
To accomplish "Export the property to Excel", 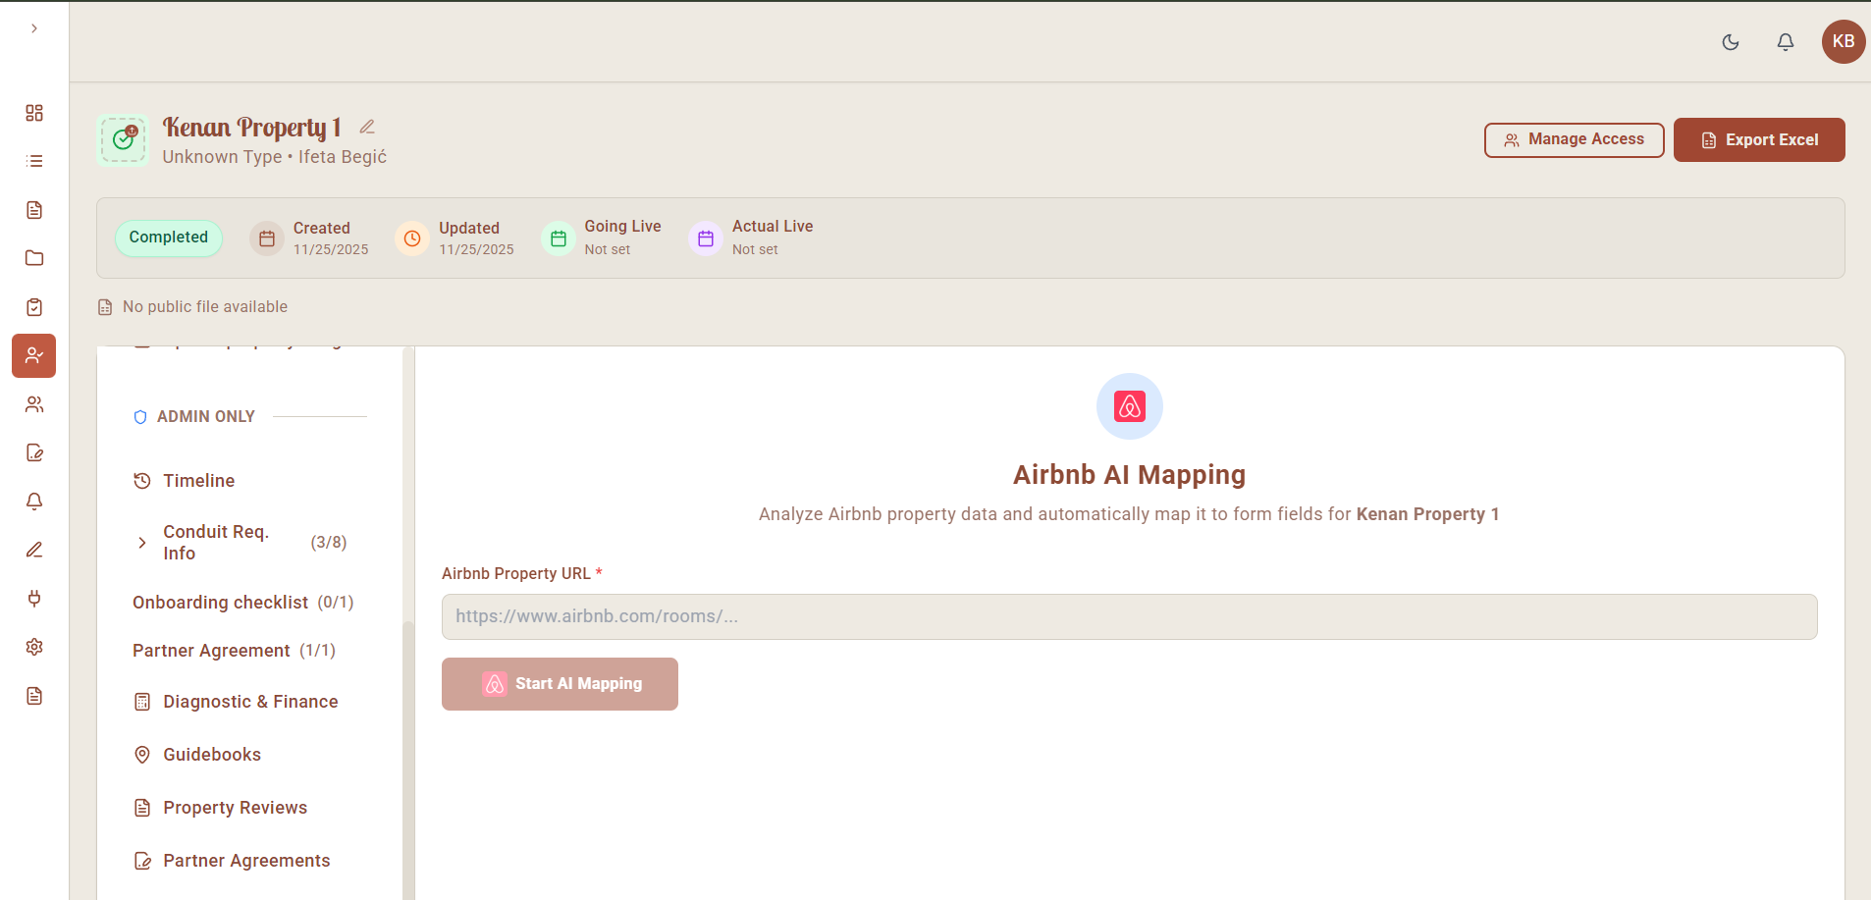I will pyautogui.click(x=1759, y=139).
